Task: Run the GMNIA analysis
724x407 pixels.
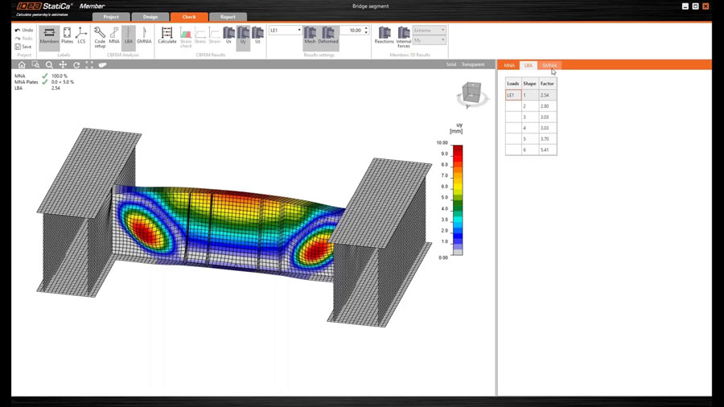Action: 144,35
